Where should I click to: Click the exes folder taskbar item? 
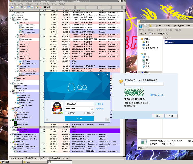click(35, 162)
